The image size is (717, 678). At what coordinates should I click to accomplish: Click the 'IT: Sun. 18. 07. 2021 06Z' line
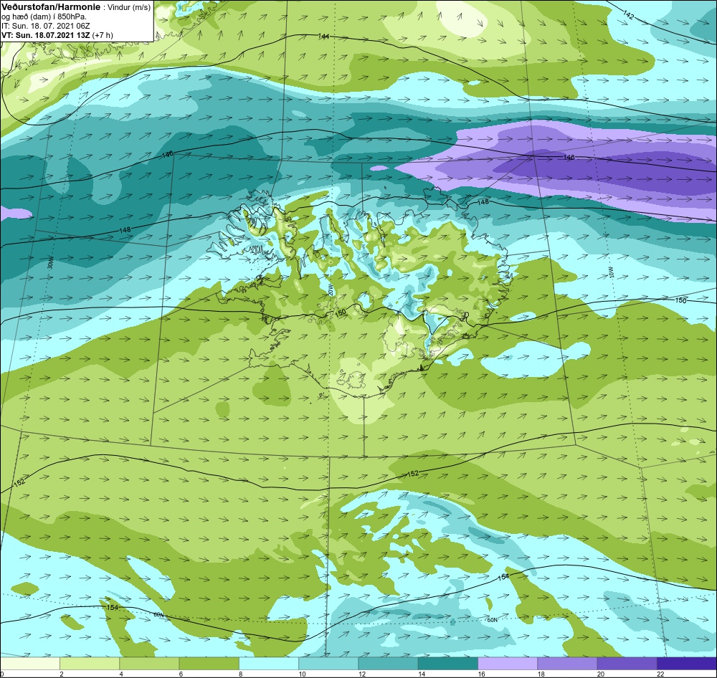[x=45, y=26]
